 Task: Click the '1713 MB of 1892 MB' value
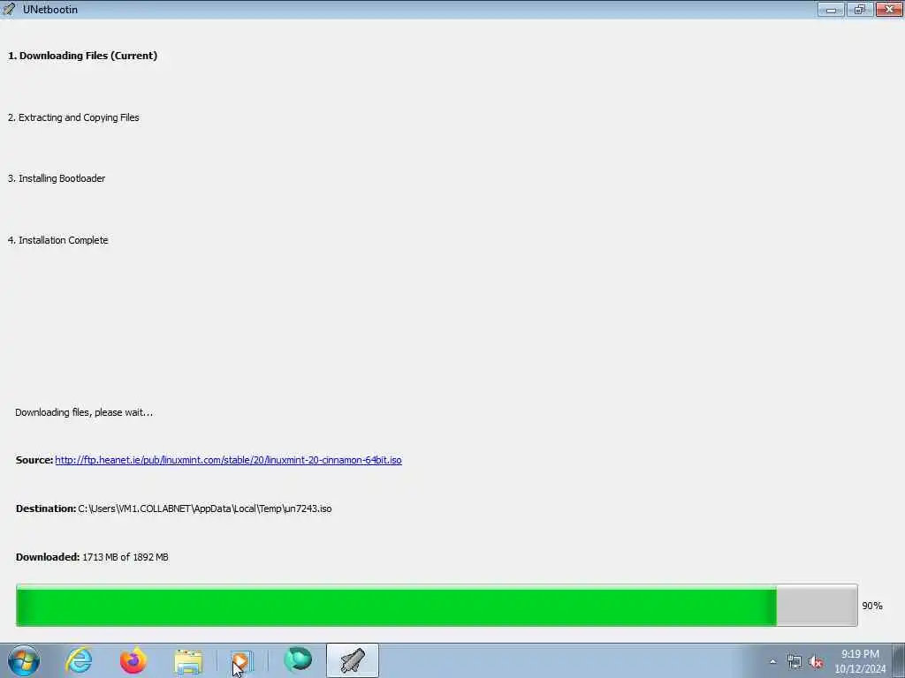click(x=125, y=557)
